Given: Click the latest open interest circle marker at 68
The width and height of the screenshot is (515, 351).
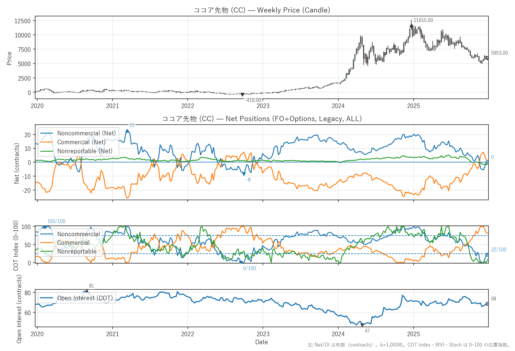Looking at the screenshot, I should [487, 304].
